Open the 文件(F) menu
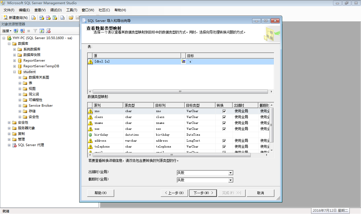The width and height of the screenshot is (361, 214). (x=9, y=10)
